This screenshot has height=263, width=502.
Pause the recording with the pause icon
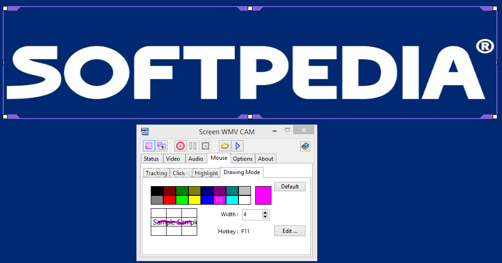(x=193, y=146)
